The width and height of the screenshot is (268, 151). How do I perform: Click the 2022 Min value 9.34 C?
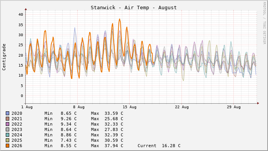pyautogui.click(x=68, y=124)
